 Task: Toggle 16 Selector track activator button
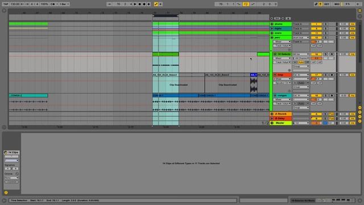pos(316,54)
